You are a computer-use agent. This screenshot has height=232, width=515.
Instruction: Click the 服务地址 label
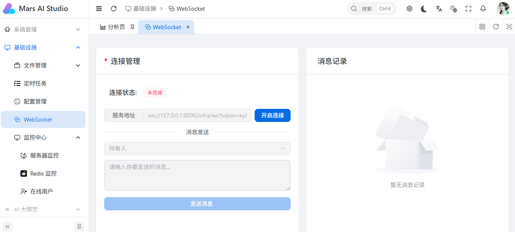pos(124,115)
